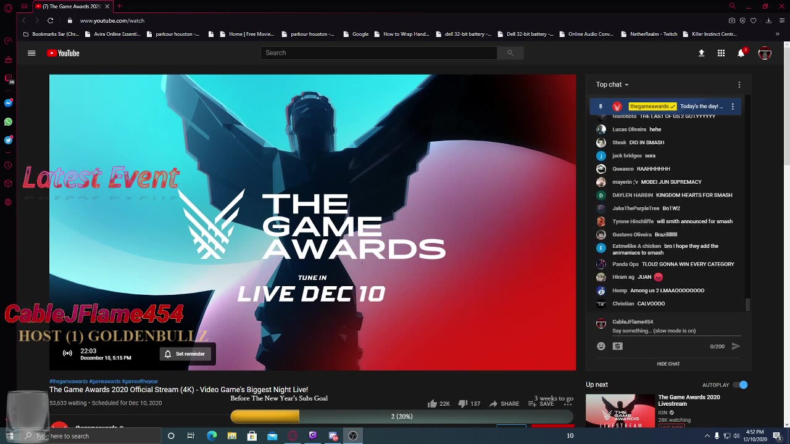Go to the YouTube home logo
This screenshot has height=444, width=790.
pyautogui.click(x=63, y=53)
